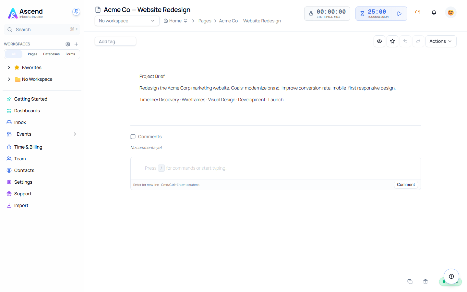Click the page document icon by title
This screenshot has width=467, height=292.
coord(98,10)
